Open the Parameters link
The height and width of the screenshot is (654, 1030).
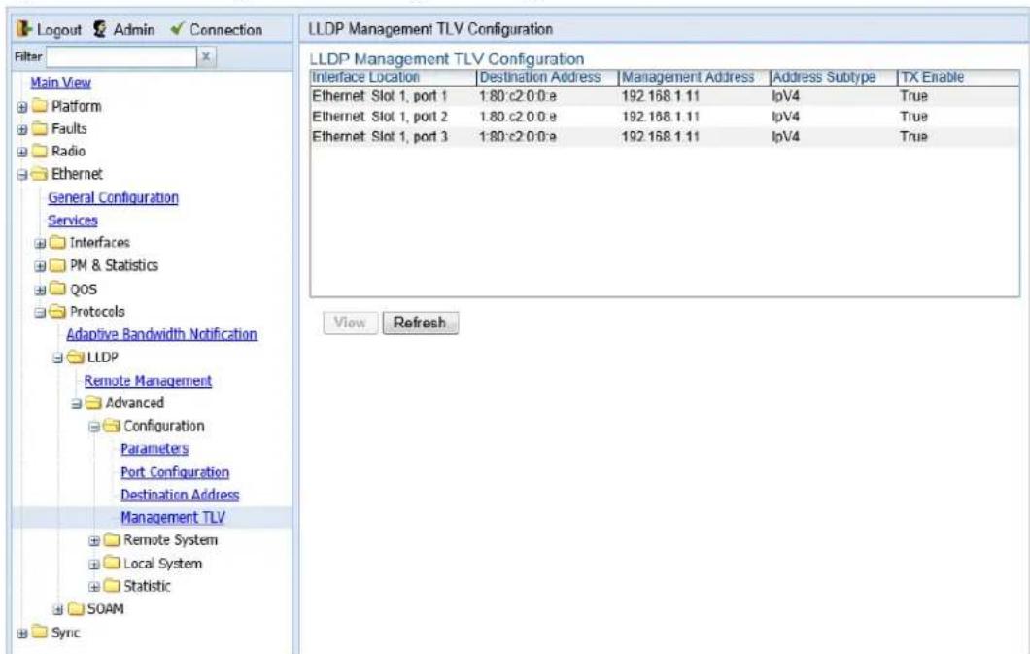tap(154, 449)
